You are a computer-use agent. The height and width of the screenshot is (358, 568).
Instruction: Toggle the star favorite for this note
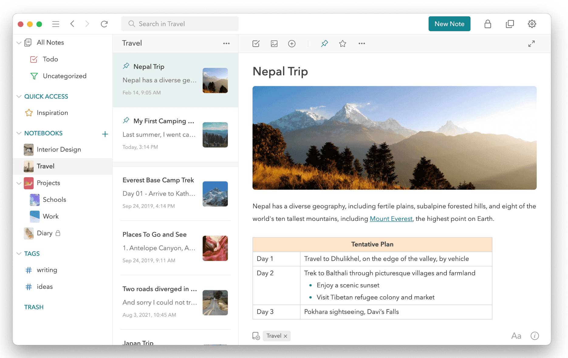343,44
